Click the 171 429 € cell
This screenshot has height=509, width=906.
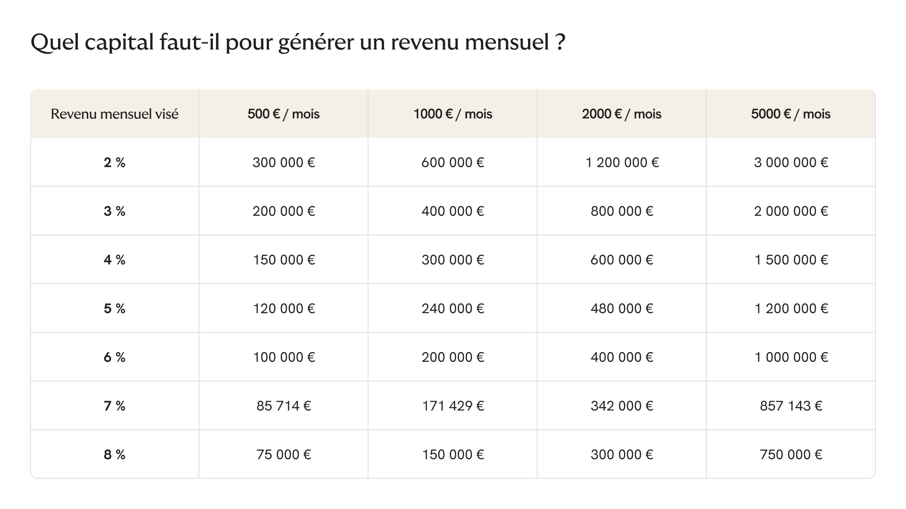pyautogui.click(x=453, y=406)
